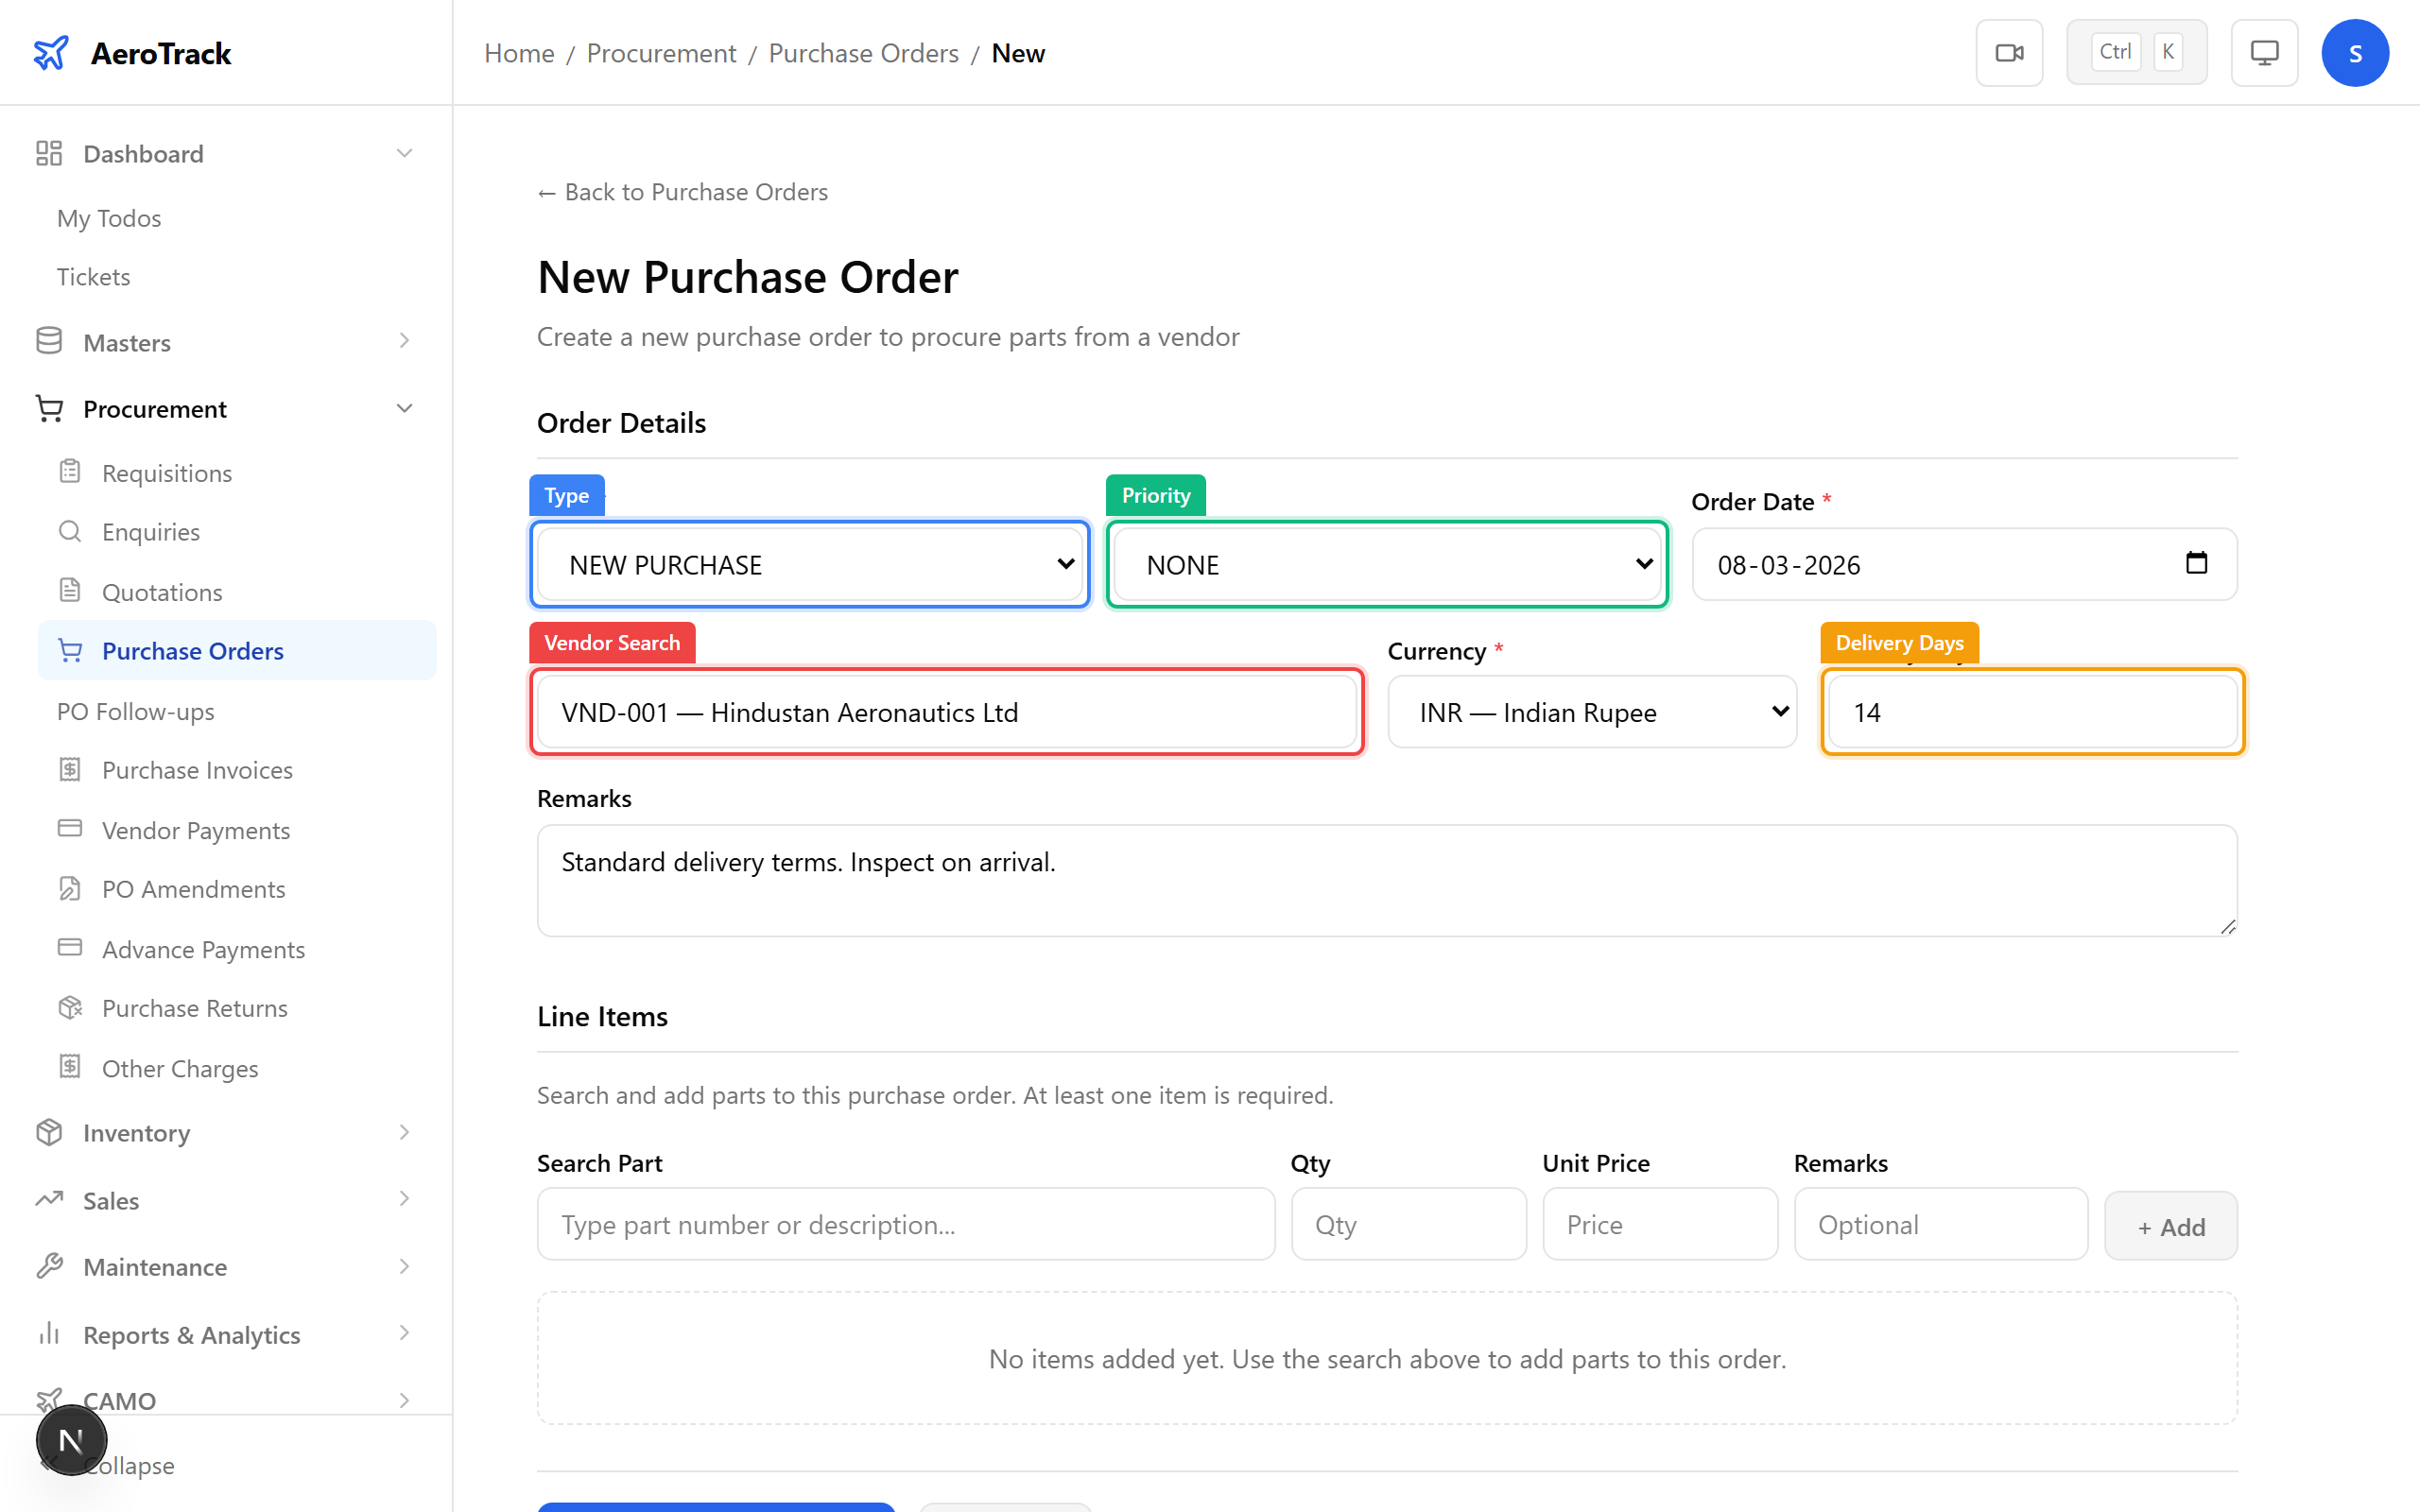Click the Purchase Returns icon
This screenshot has height=1512, width=2420.
point(69,1008)
